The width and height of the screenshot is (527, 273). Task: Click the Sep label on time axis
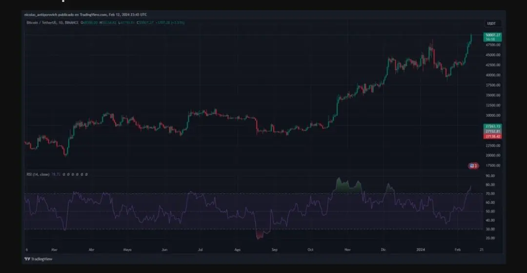pos(275,250)
